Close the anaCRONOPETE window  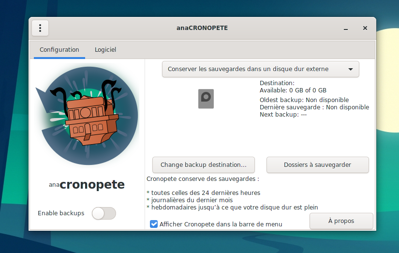click(365, 28)
